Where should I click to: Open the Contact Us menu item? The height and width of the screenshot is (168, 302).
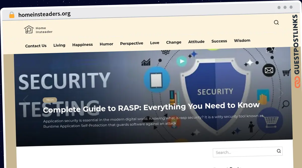[x=36, y=46]
